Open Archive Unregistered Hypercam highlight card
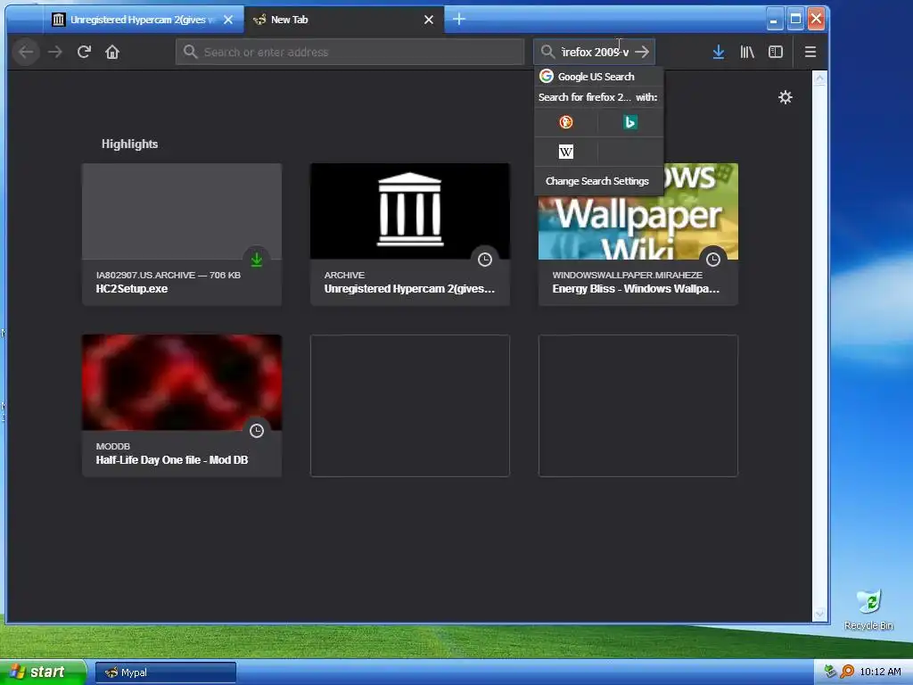Image resolution: width=913 pixels, height=685 pixels. (410, 235)
